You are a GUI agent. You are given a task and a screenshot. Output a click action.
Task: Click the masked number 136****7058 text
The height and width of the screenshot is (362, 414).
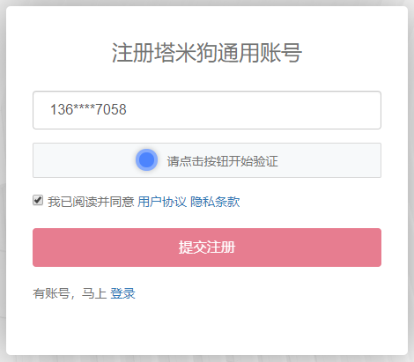88,109
